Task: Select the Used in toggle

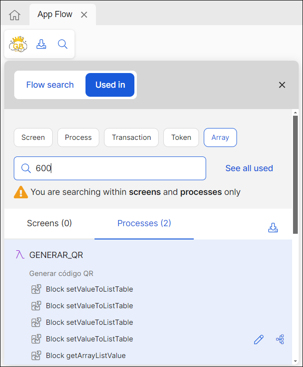Action: tap(110, 85)
